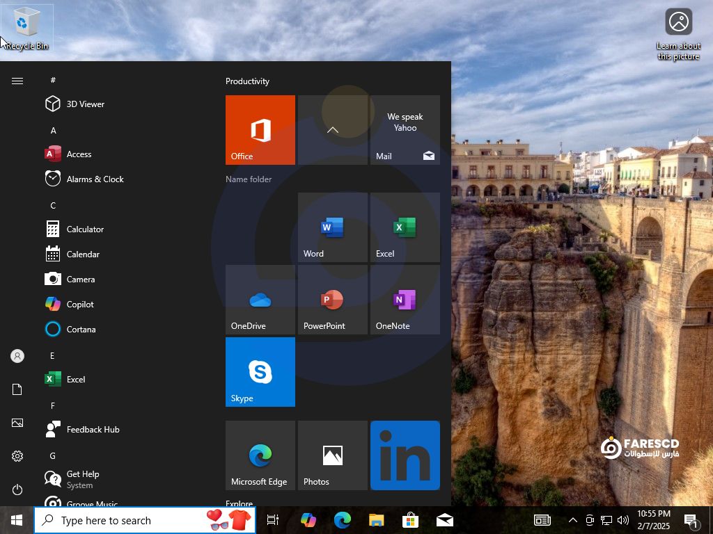Expand the Start menu hamburger navigation
713x534 pixels.
tap(17, 81)
